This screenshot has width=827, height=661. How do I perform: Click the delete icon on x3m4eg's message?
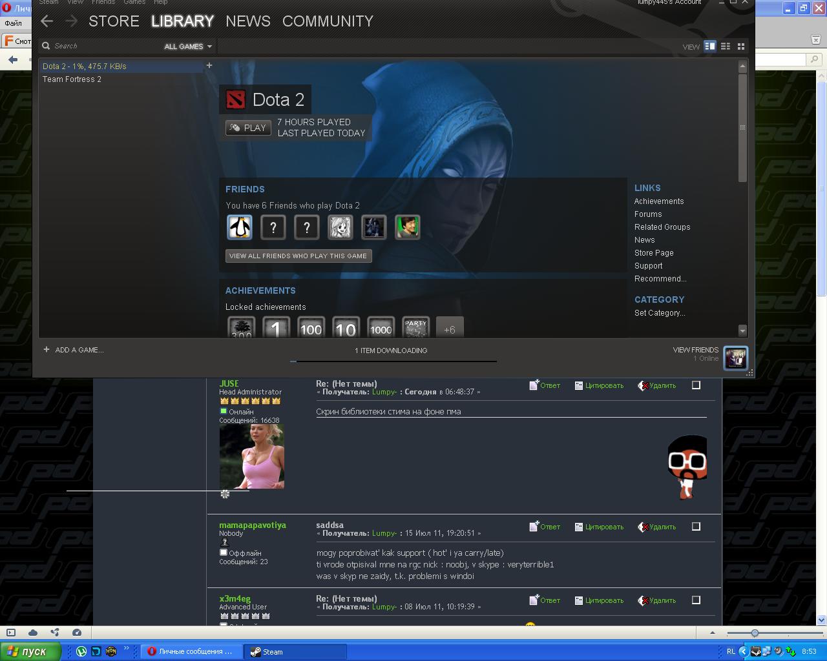[x=643, y=600]
